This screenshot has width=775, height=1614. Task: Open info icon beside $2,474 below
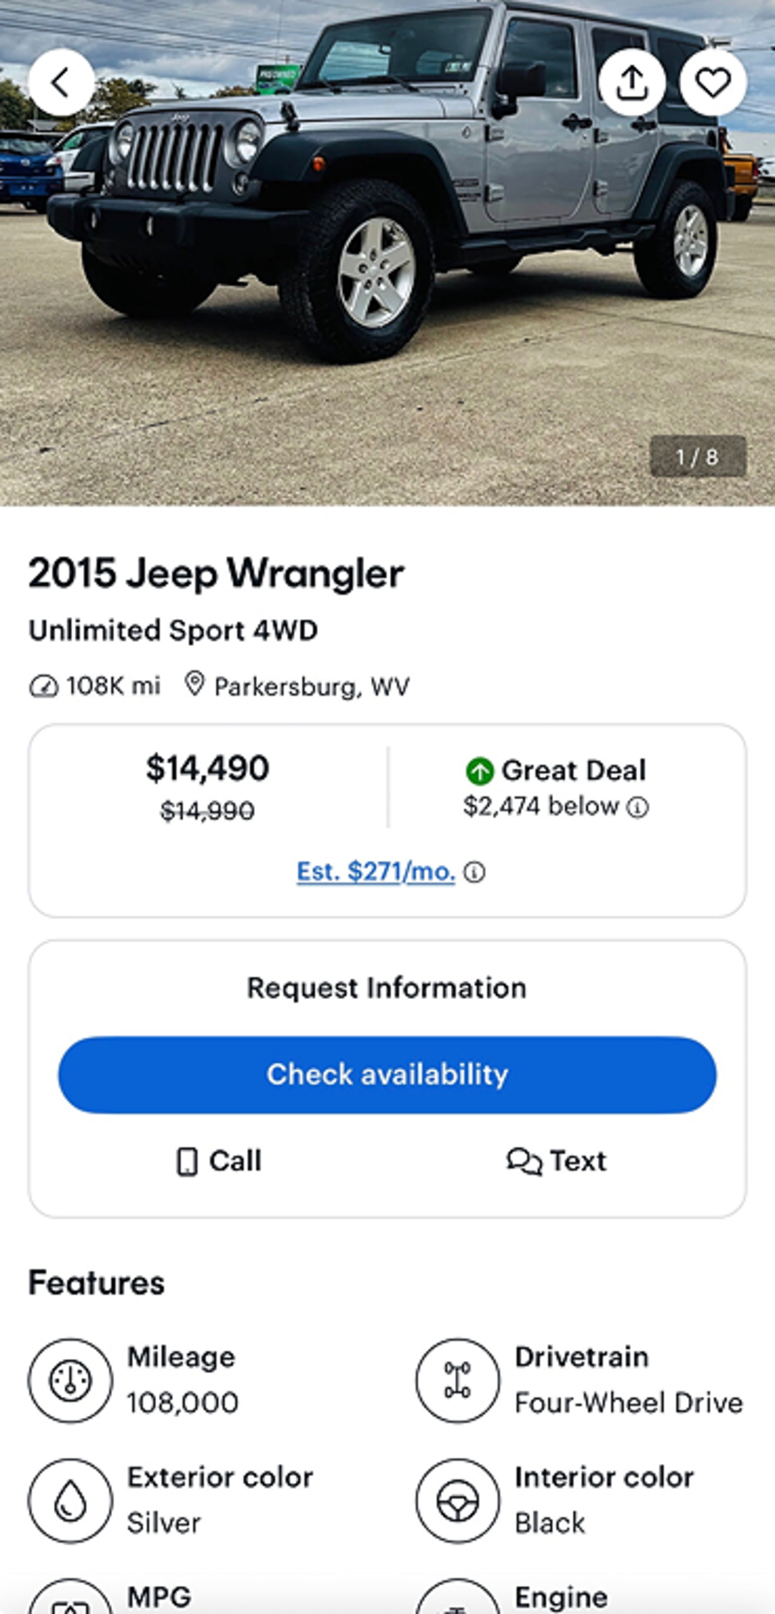(x=638, y=807)
